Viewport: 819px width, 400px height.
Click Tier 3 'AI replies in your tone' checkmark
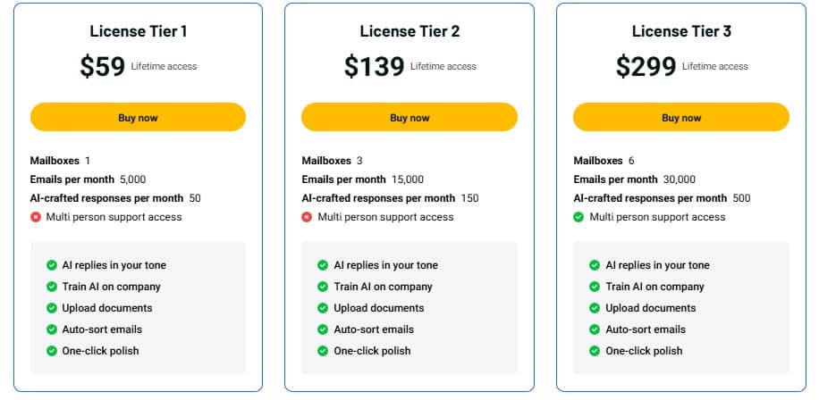pyautogui.click(x=595, y=265)
